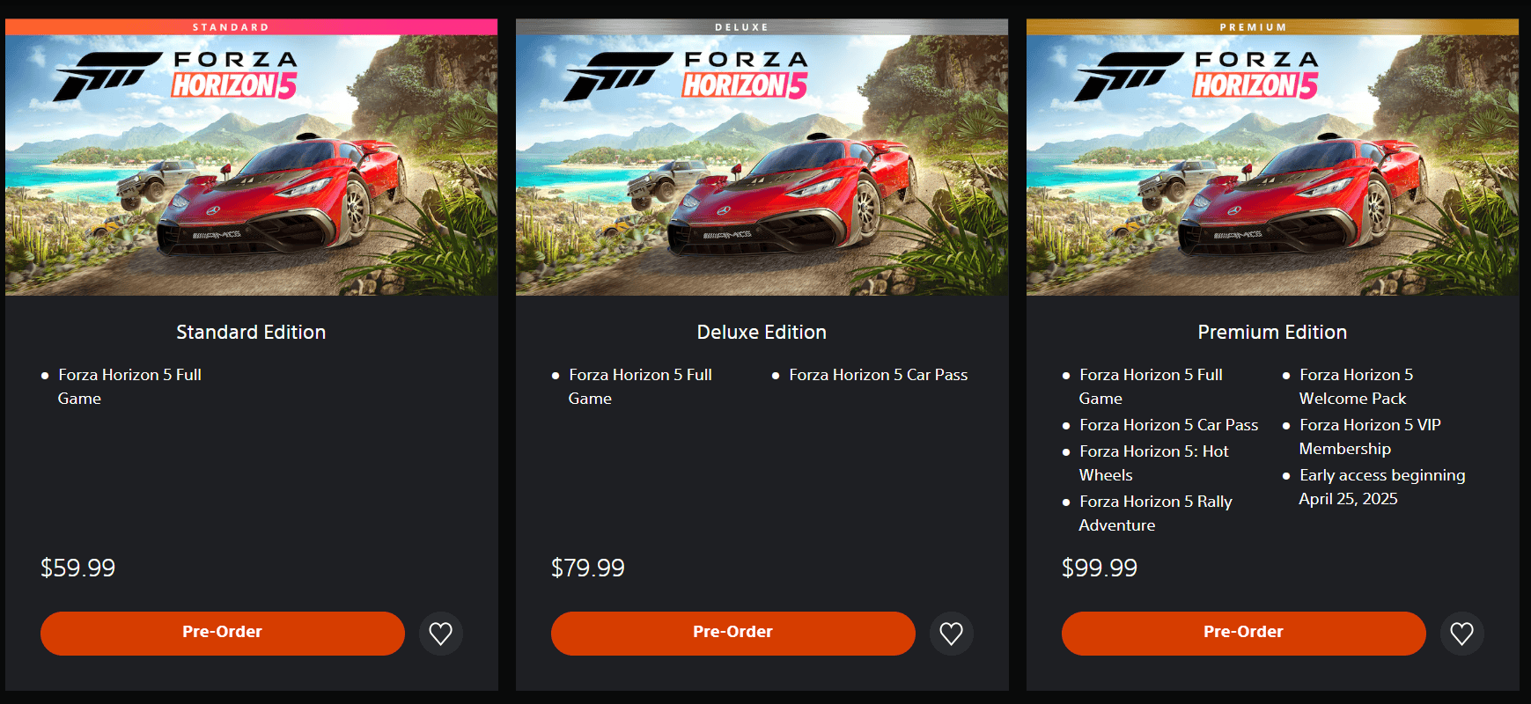Click the gold PREMIUM banner strip
Screen dimensions: 1531x704
point(1272,27)
